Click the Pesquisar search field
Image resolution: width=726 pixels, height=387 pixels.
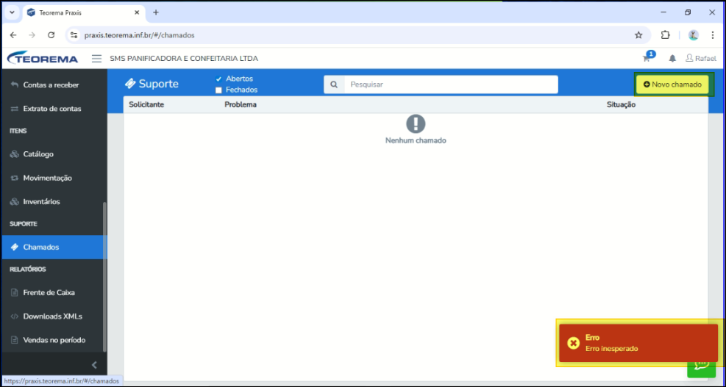(451, 84)
